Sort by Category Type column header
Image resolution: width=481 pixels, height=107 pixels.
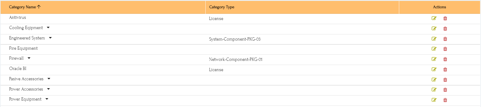click(222, 7)
